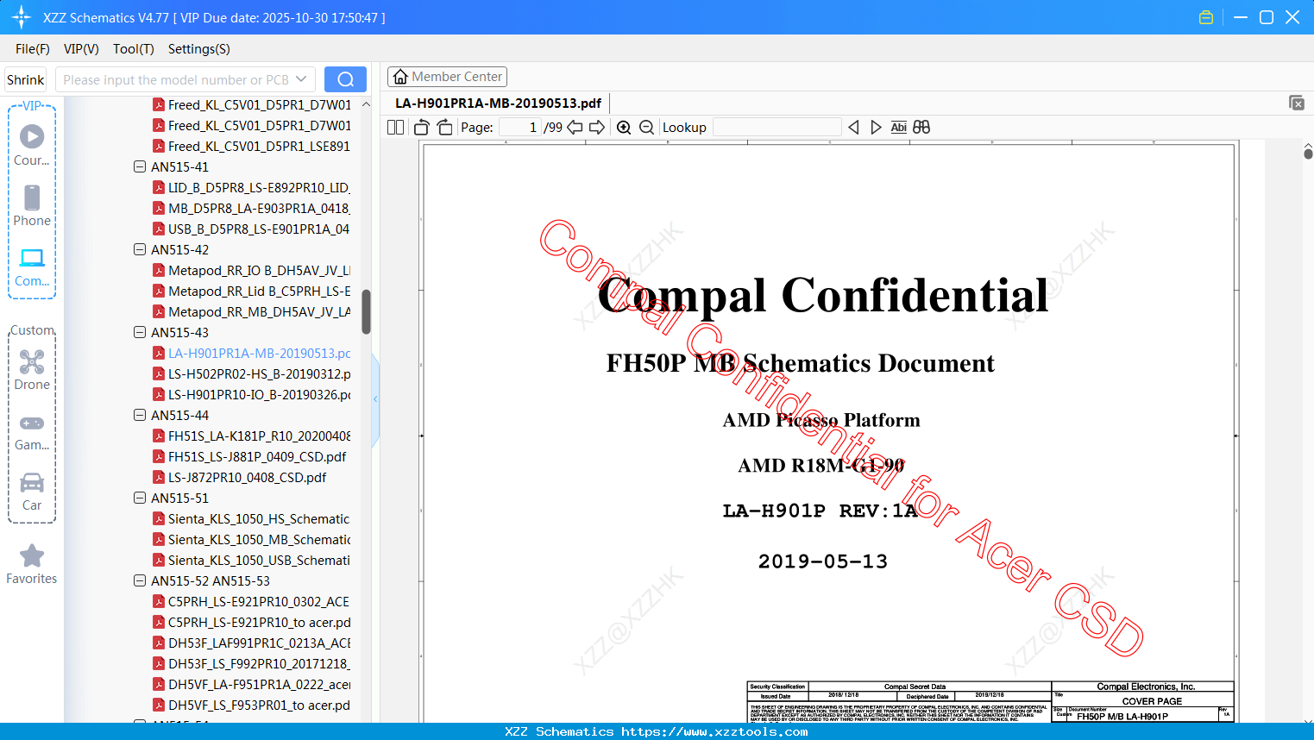Screen dimensions: 1314x740
Task: Go to the next page arrow
Action: 597,128
